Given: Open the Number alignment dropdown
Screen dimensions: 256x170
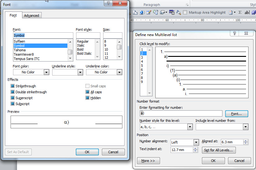Looking at the screenshot, I should click(x=196, y=142).
